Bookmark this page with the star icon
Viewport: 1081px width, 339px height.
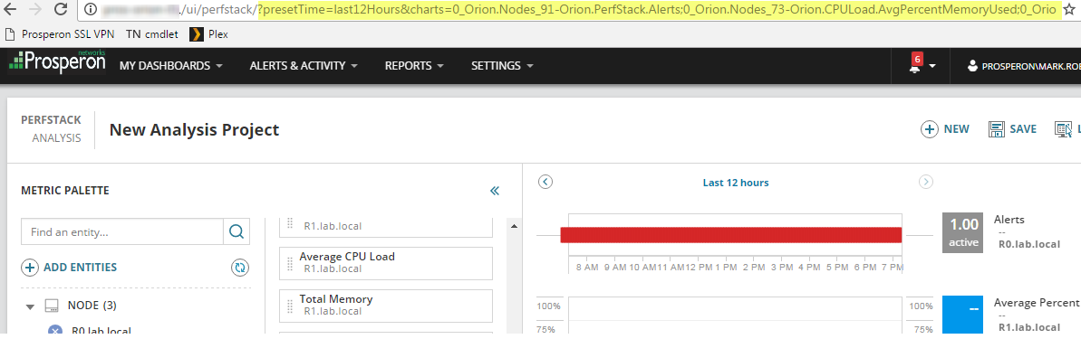tap(1069, 10)
